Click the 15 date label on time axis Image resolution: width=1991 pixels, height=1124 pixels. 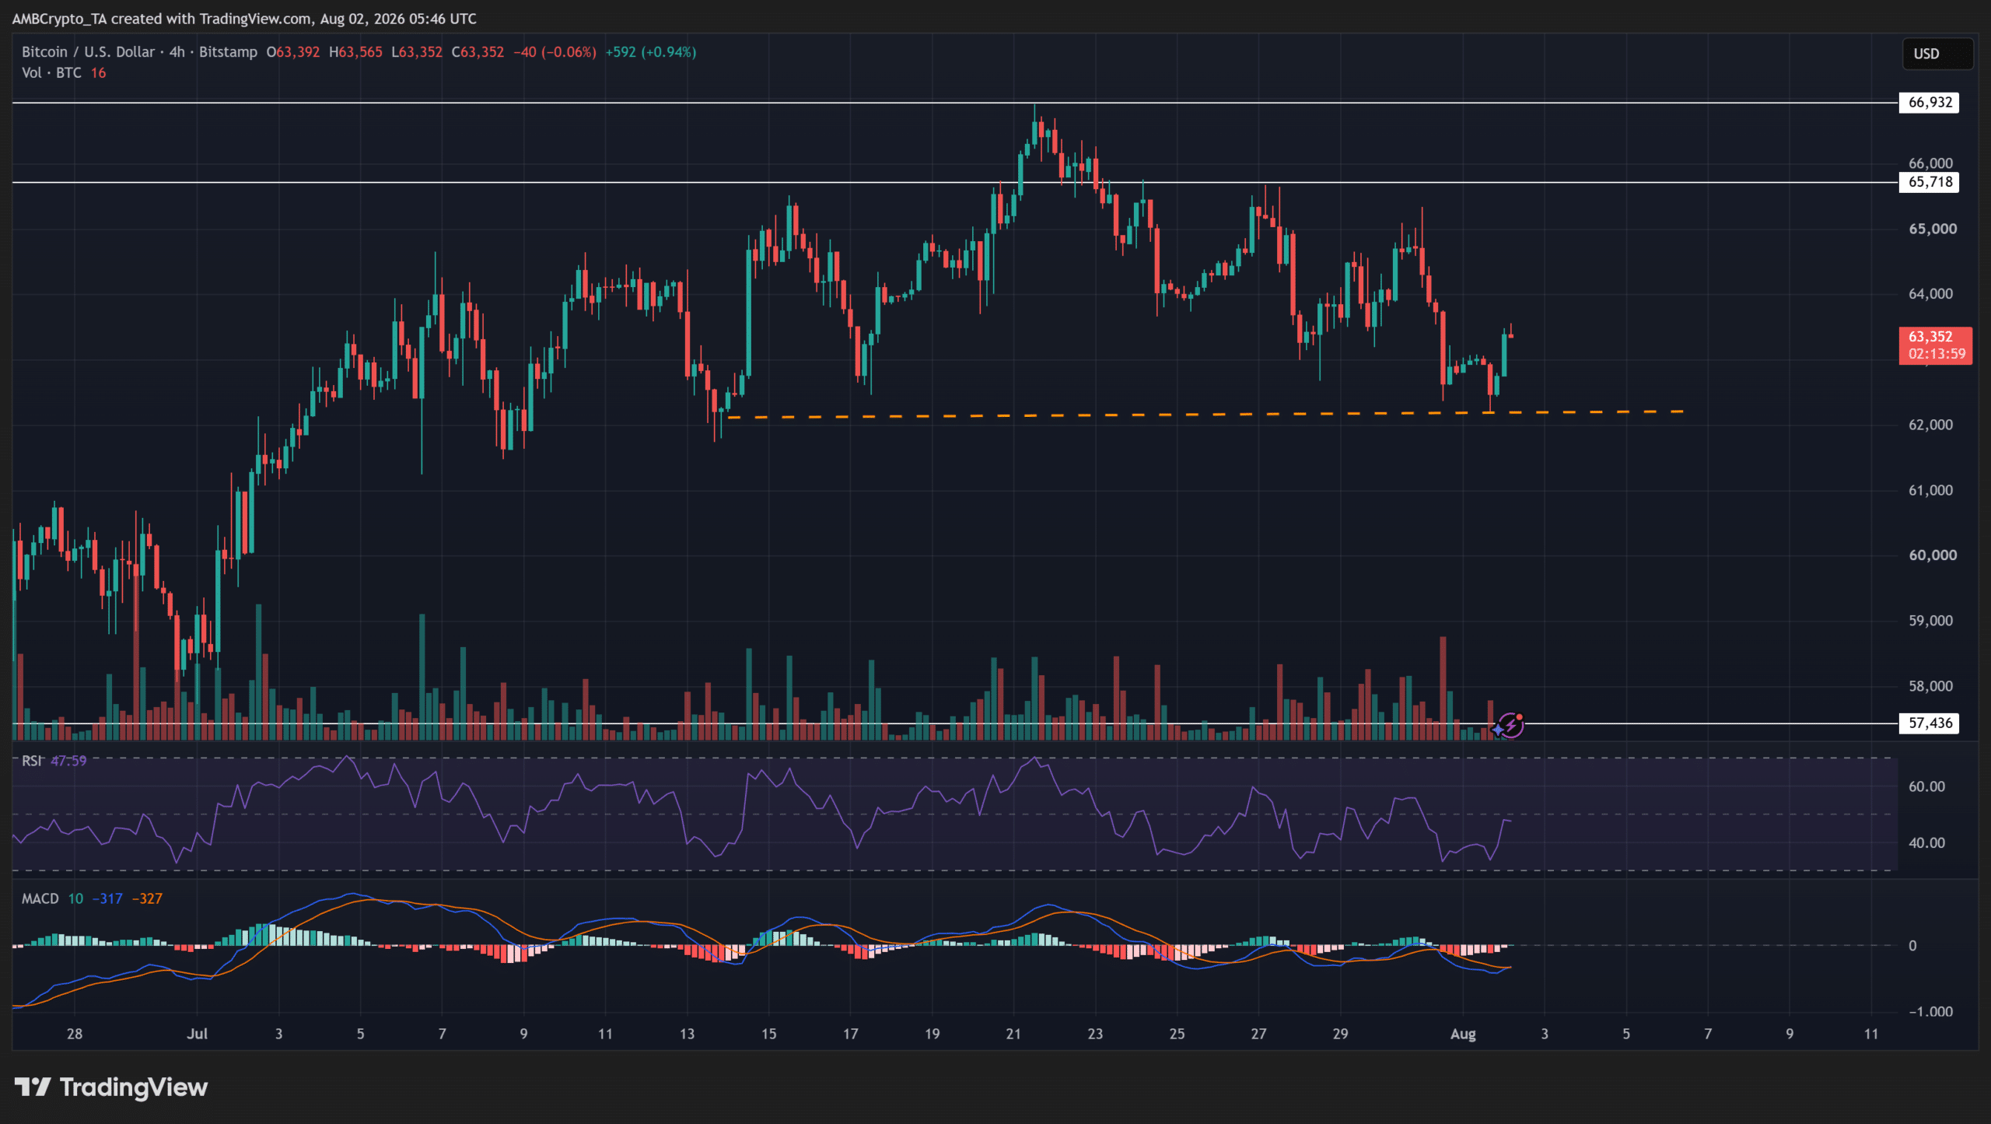768,1034
